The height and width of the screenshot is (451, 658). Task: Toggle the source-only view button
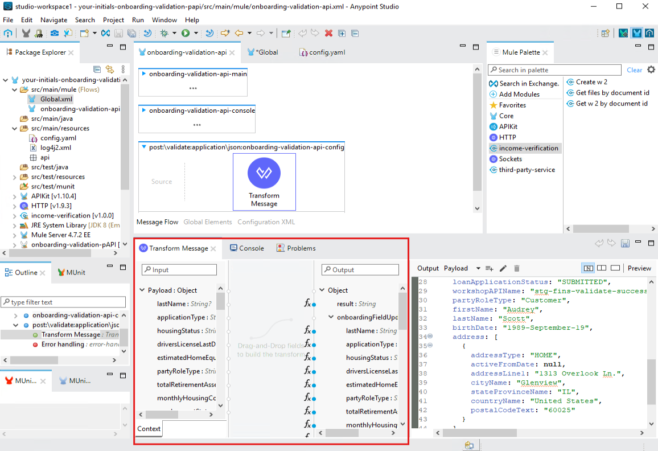615,268
